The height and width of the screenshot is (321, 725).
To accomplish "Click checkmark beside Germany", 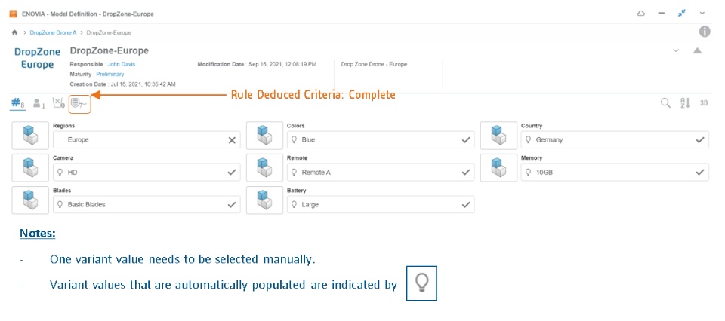I will [x=701, y=139].
